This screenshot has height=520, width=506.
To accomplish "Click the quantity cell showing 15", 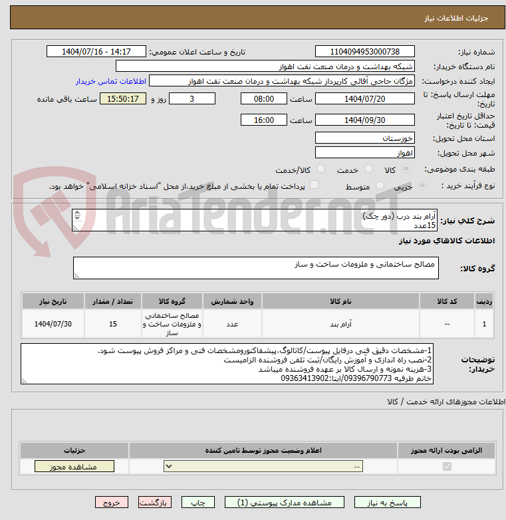I will [x=113, y=324].
